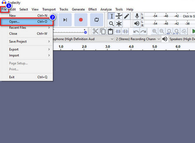Click the Fit project to width icon

[x=176, y=31]
